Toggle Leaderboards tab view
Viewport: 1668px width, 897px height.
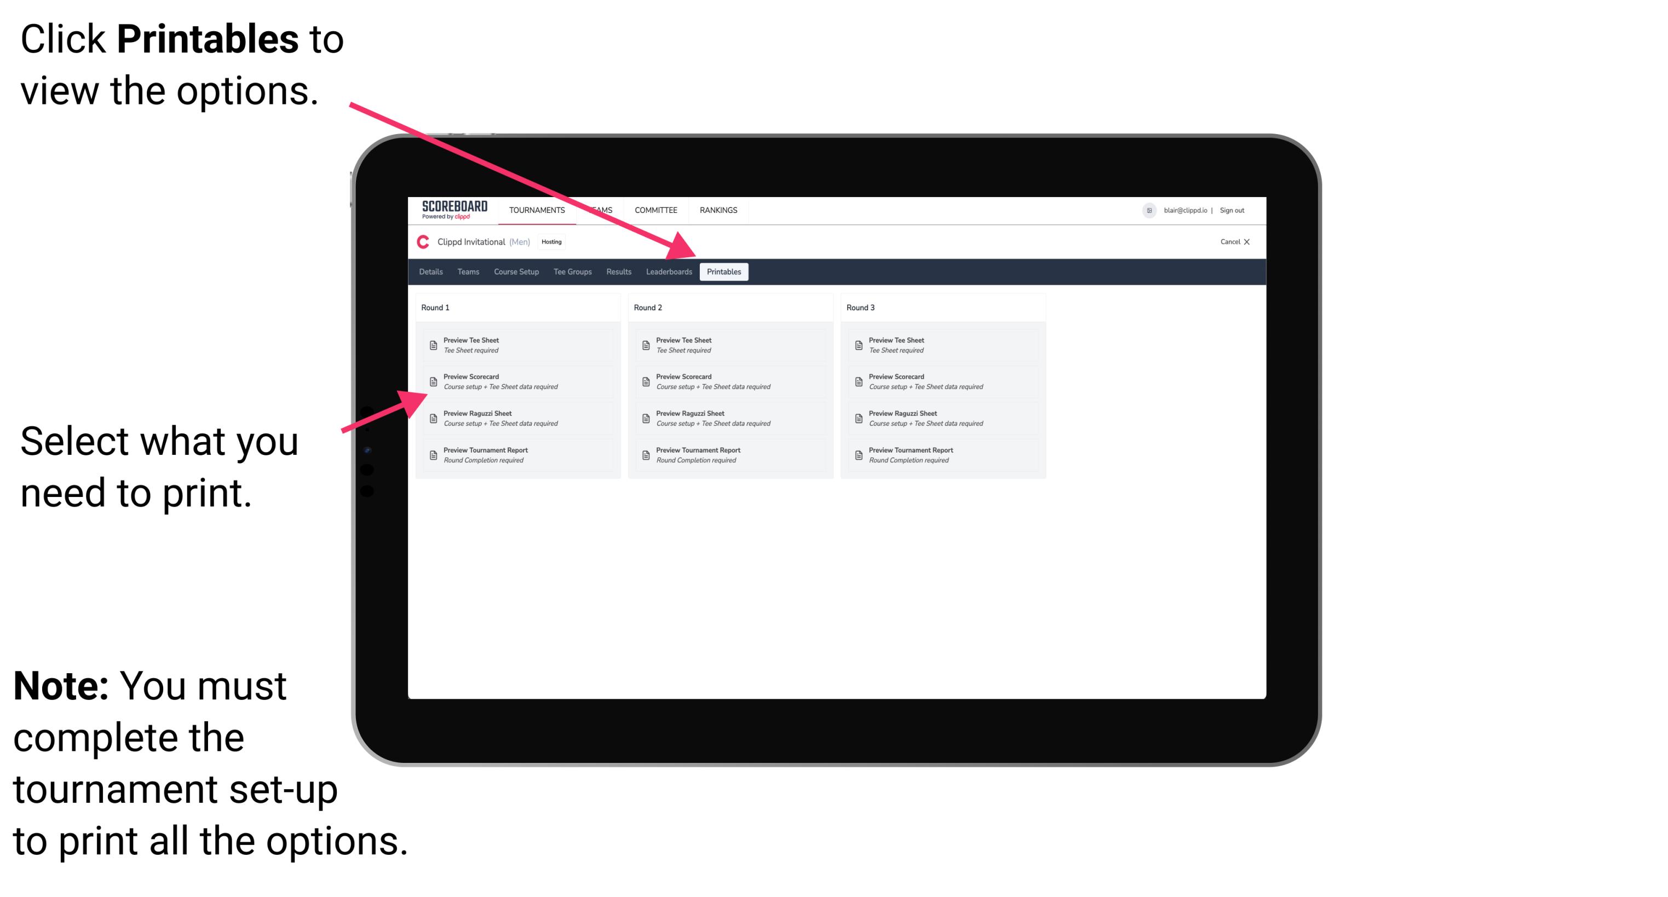[668, 271]
